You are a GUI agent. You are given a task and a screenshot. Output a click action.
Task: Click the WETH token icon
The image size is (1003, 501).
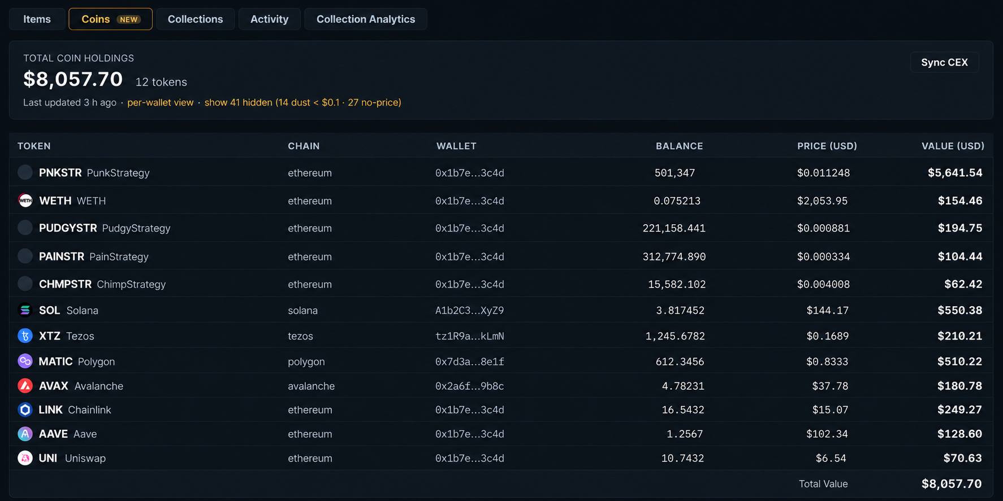point(25,201)
